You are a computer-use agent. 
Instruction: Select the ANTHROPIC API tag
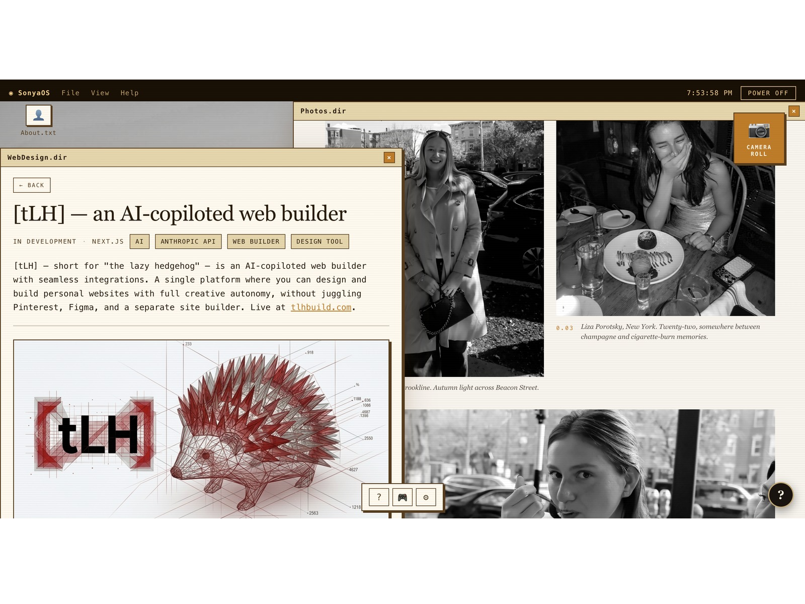(x=188, y=242)
